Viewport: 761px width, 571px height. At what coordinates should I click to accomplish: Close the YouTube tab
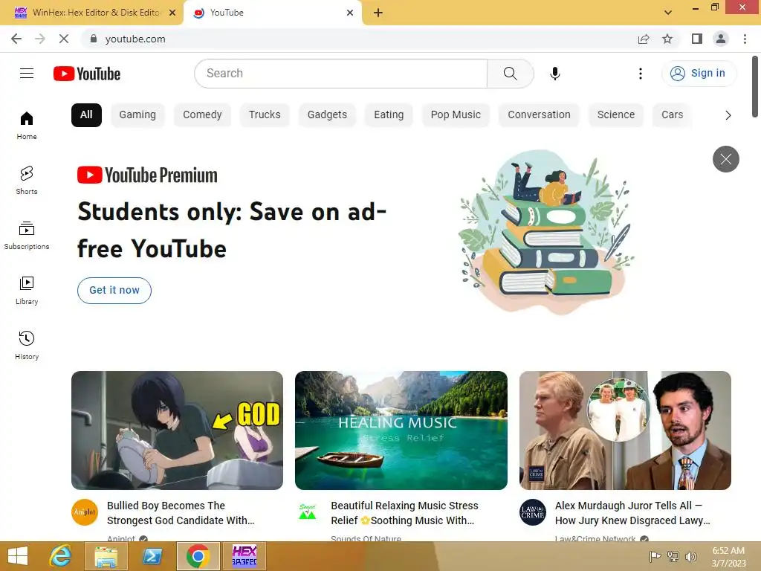pyautogui.click(x=350, y=13)
